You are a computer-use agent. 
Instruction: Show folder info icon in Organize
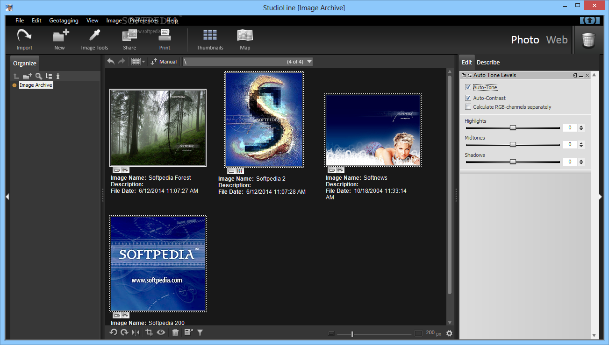(x=58, y=76)
